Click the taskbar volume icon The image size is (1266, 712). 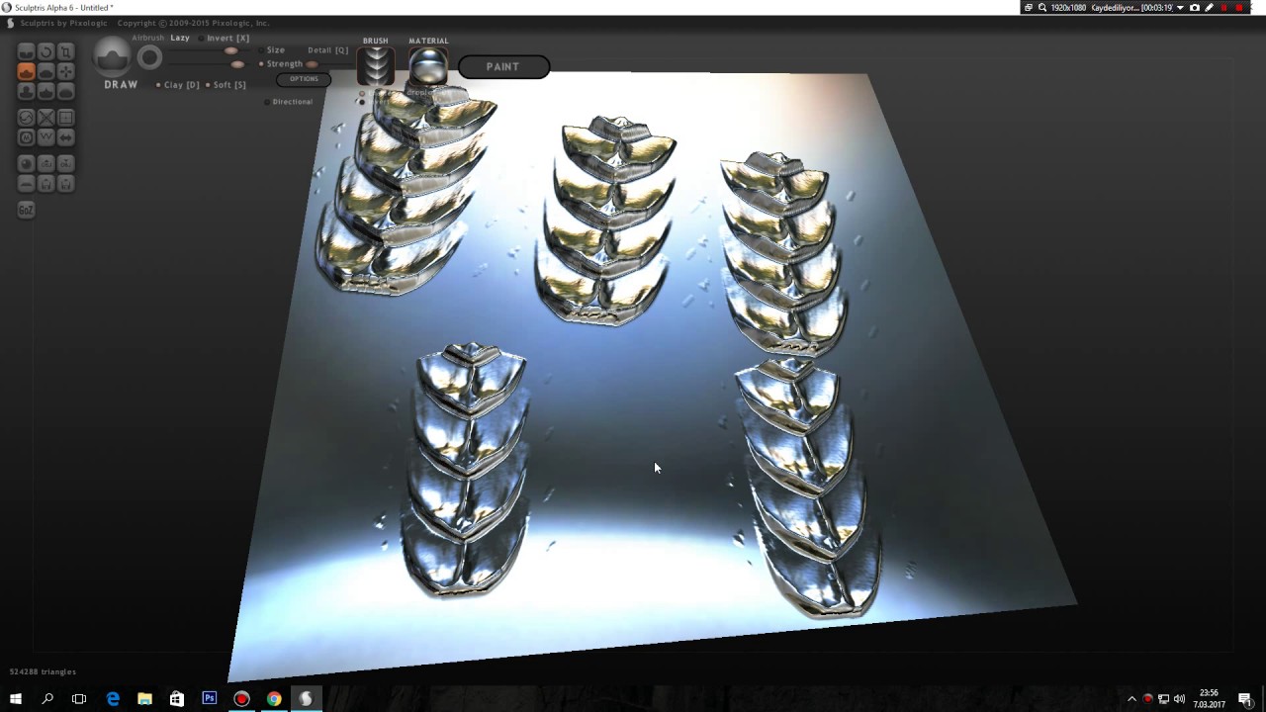click(x=1179, y=699)
